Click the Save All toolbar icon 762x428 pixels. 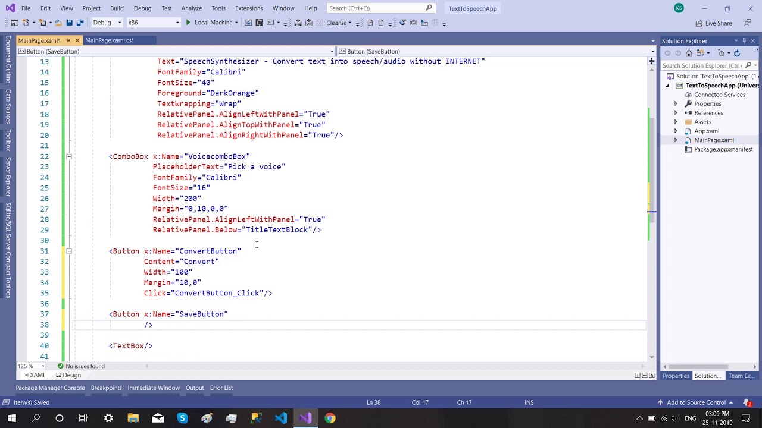pos(79,23)
